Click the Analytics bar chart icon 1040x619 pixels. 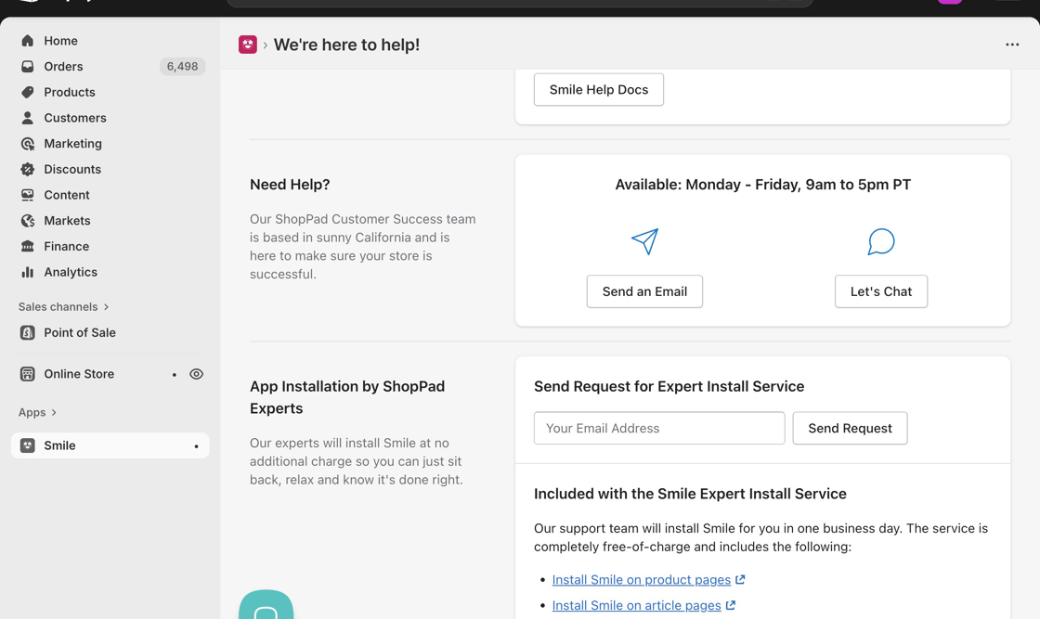28,272
